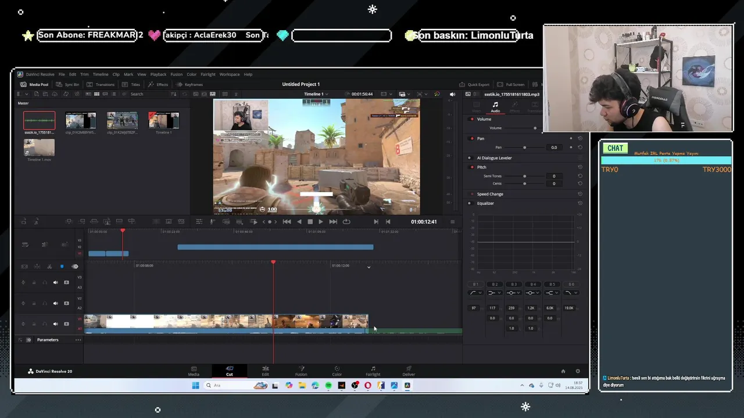Select thumbnail view icon in media pool
The image size is (744, 418).
coord(96,94)
